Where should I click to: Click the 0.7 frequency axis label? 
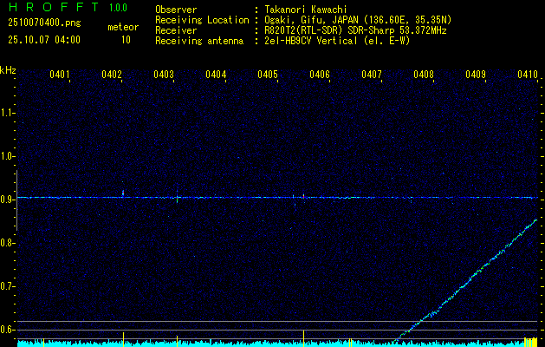(7, 286)
